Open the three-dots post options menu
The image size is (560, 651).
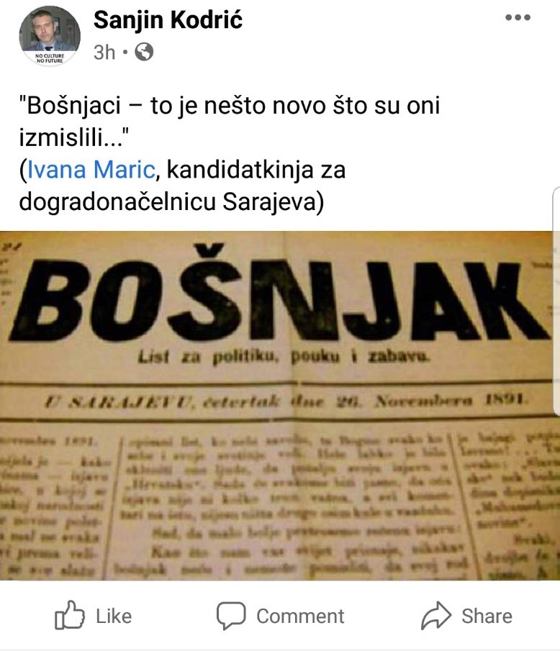(518, 17)
